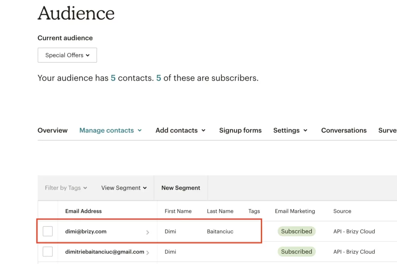Open the Filter by Tags dropdown
397x264 pixels.
click(65, 188)
